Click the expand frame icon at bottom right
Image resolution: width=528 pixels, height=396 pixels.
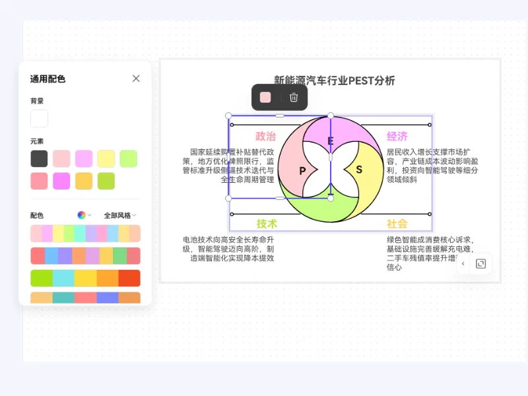(480, 264)
